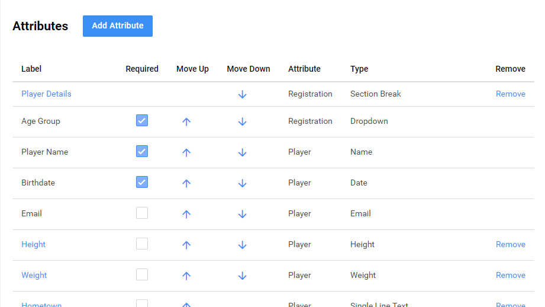This screenshot has height=307, width=545.
Task: Toggle Required checkbox for Birthdate
Action: (142, 183)
